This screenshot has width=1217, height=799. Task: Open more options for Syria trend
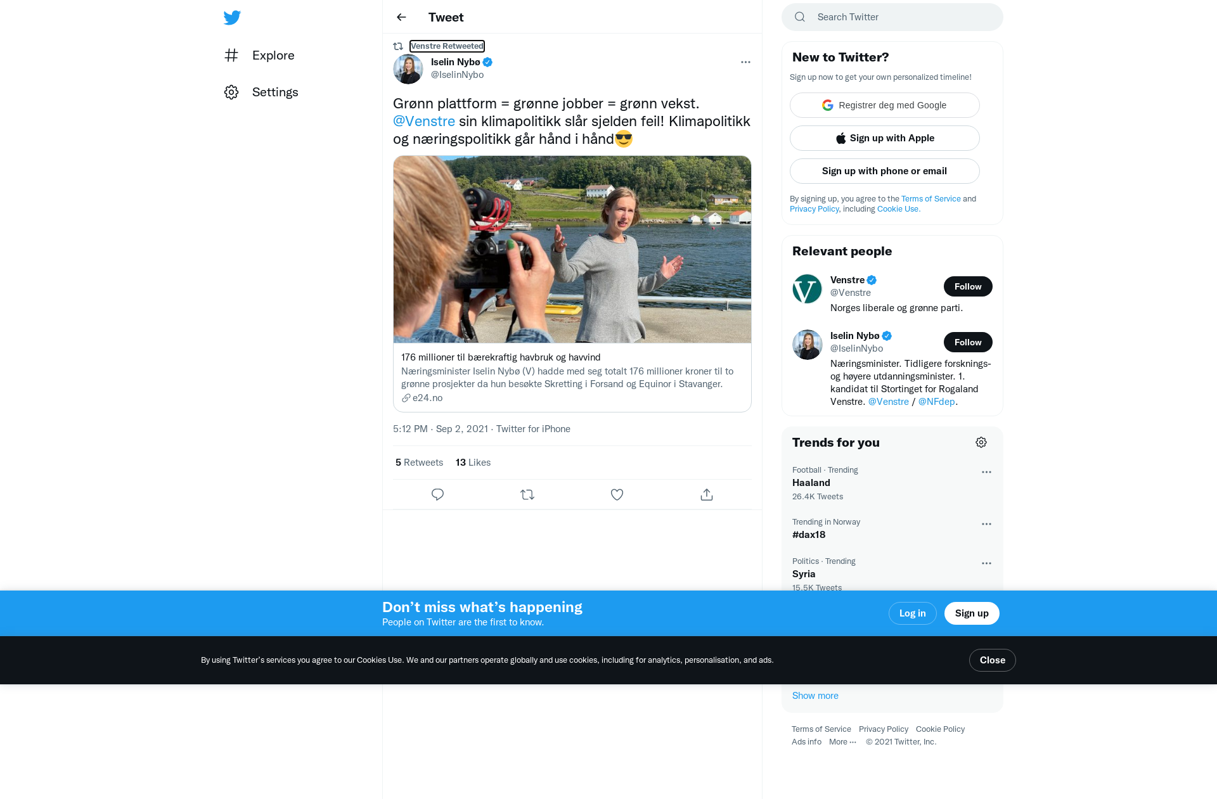(x=986, y=563)
